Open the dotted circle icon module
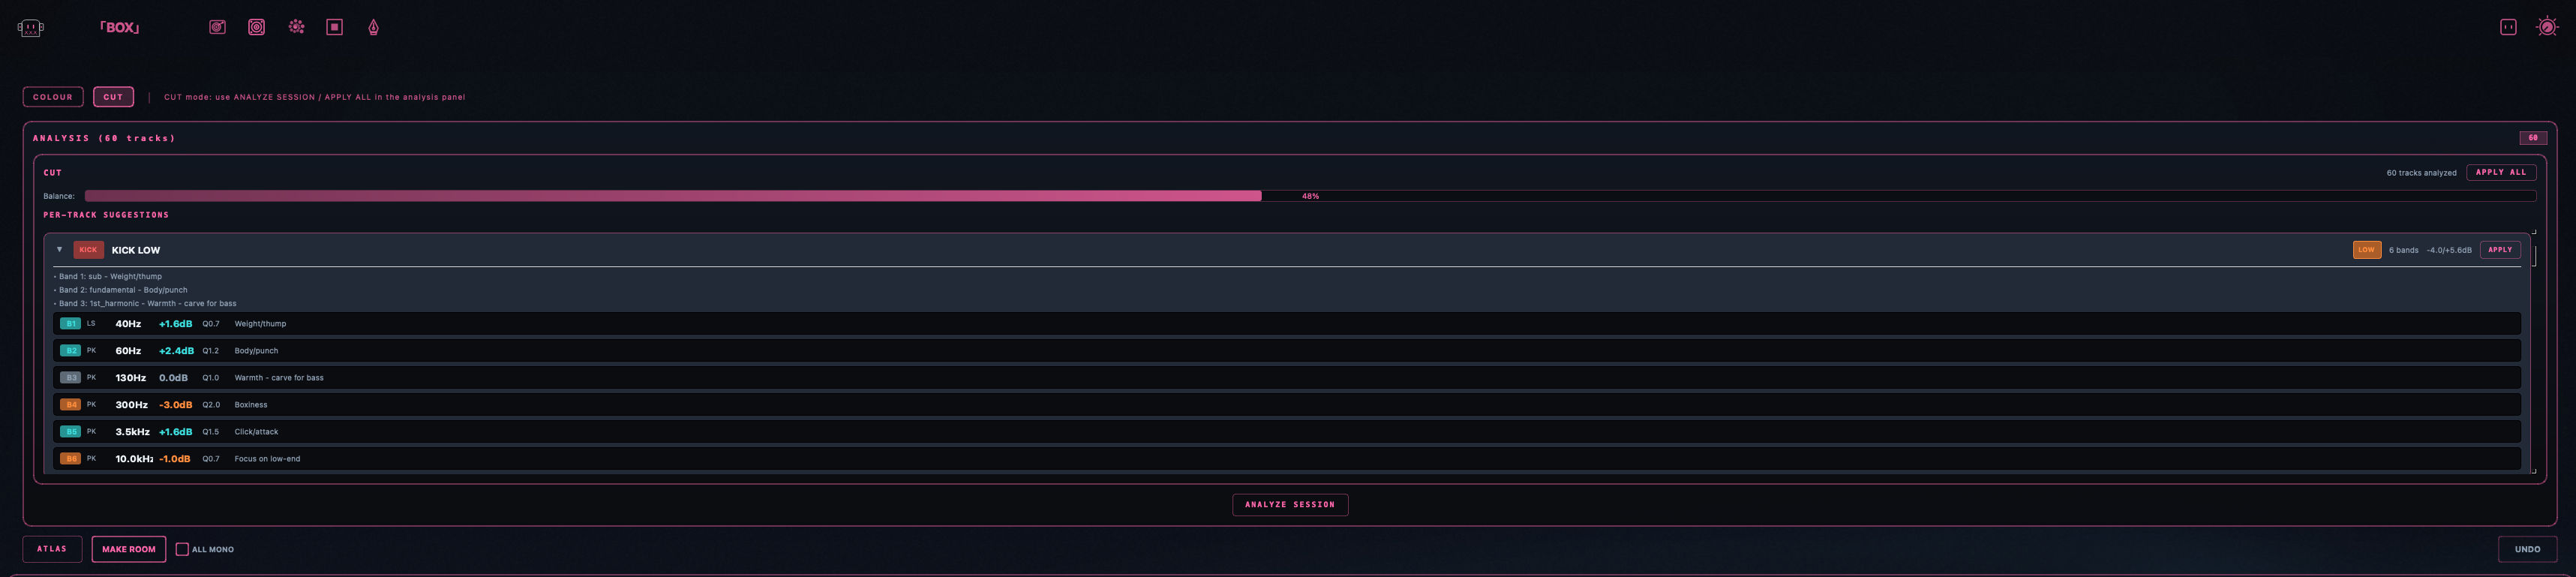 pyautogui.click(x=297, y=27)
